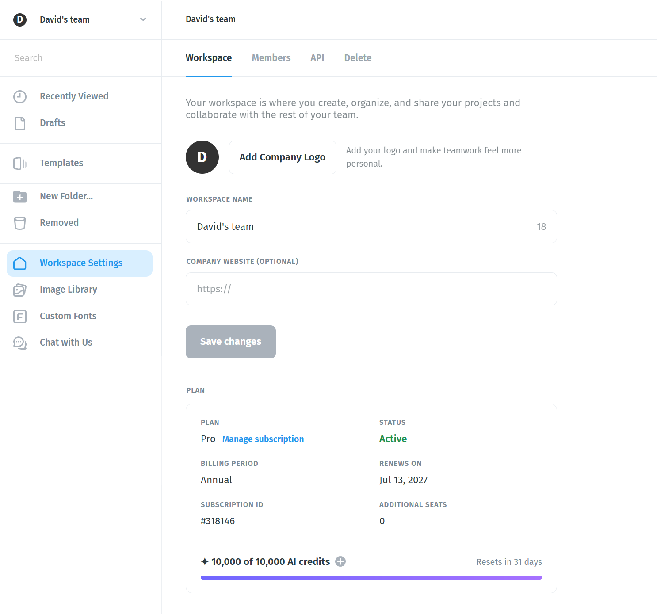Open Recently Viewed clock icon
Viewport: 657px width, 614px height.
pos(20,96)
